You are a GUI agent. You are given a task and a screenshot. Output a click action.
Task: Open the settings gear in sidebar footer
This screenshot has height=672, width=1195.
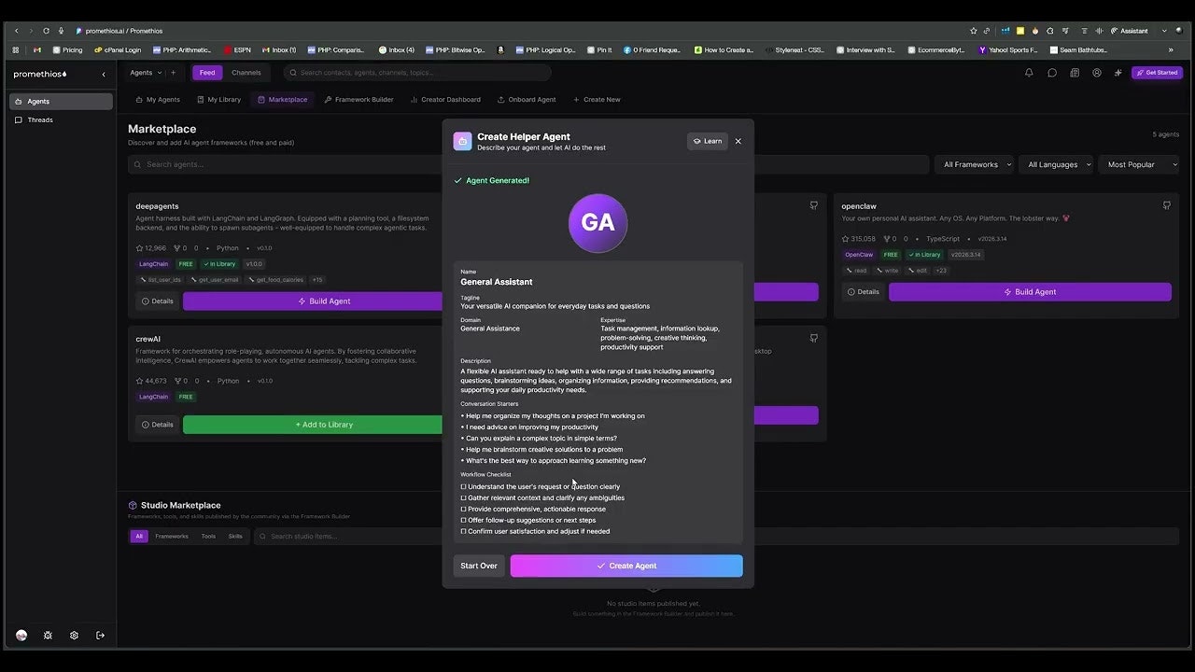pyautogui.click(x=74, y=636)
